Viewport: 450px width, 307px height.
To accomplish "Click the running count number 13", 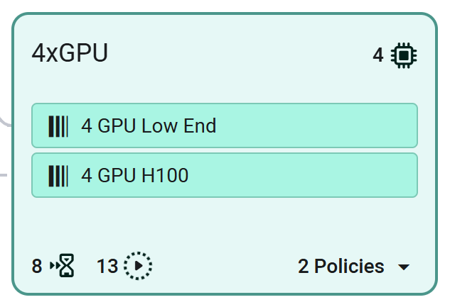I will coord(107,267).
